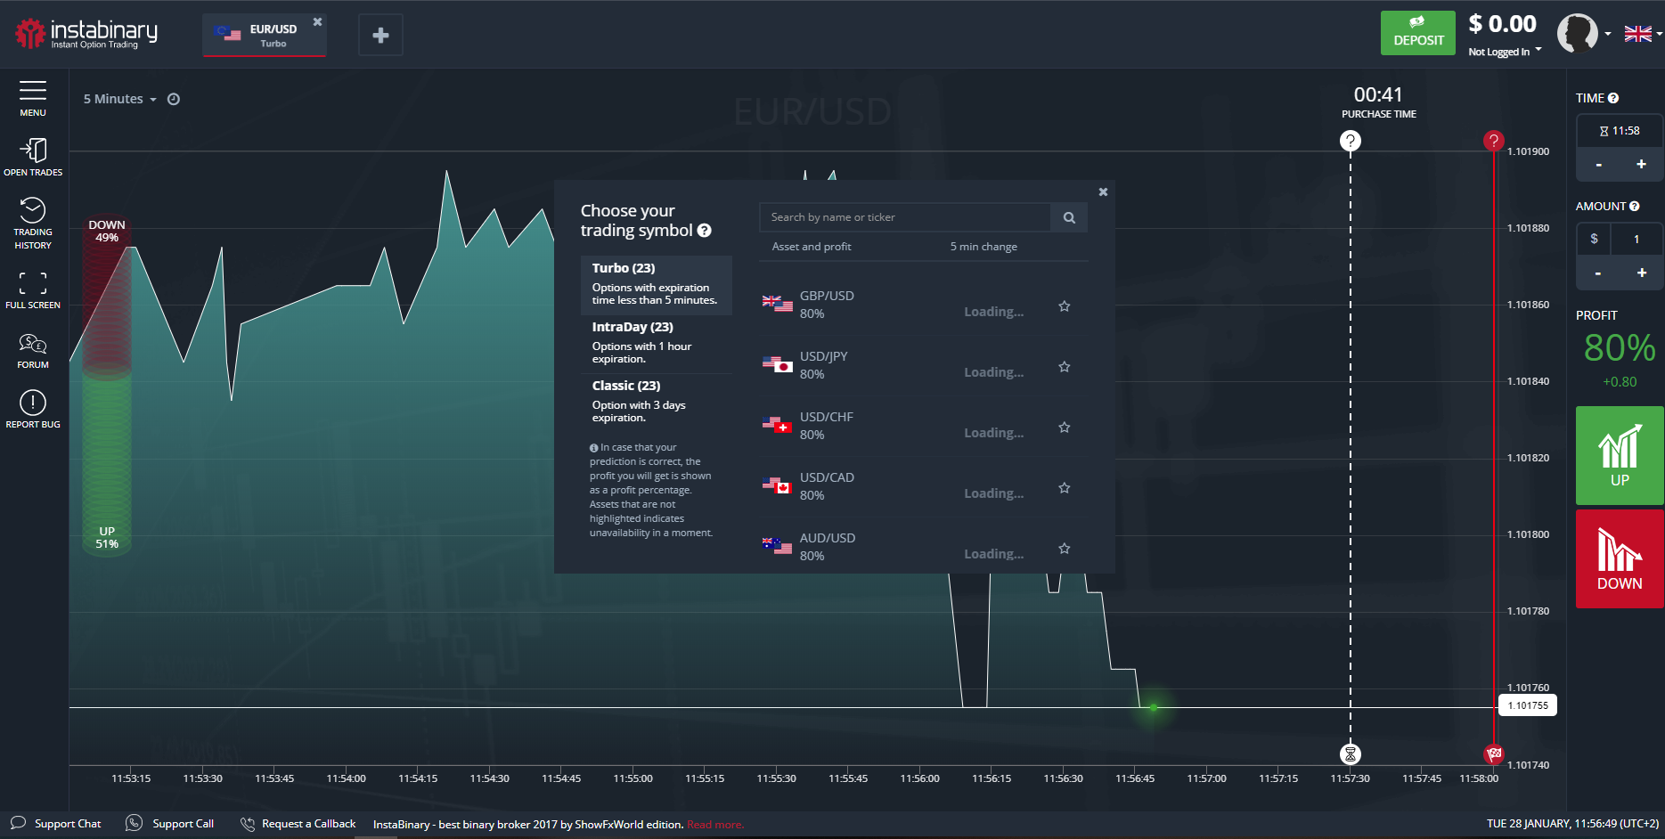This screenshot has width=1665, height=839.
Task: Click the clock icon beside 5 Minutes
Action: [174, 100]
